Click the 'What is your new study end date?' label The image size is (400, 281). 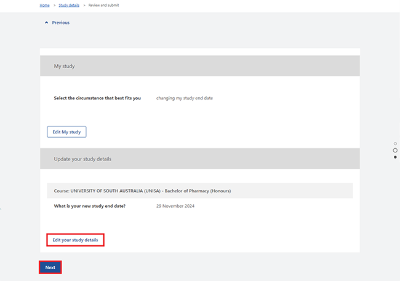[x=90, y=206]
